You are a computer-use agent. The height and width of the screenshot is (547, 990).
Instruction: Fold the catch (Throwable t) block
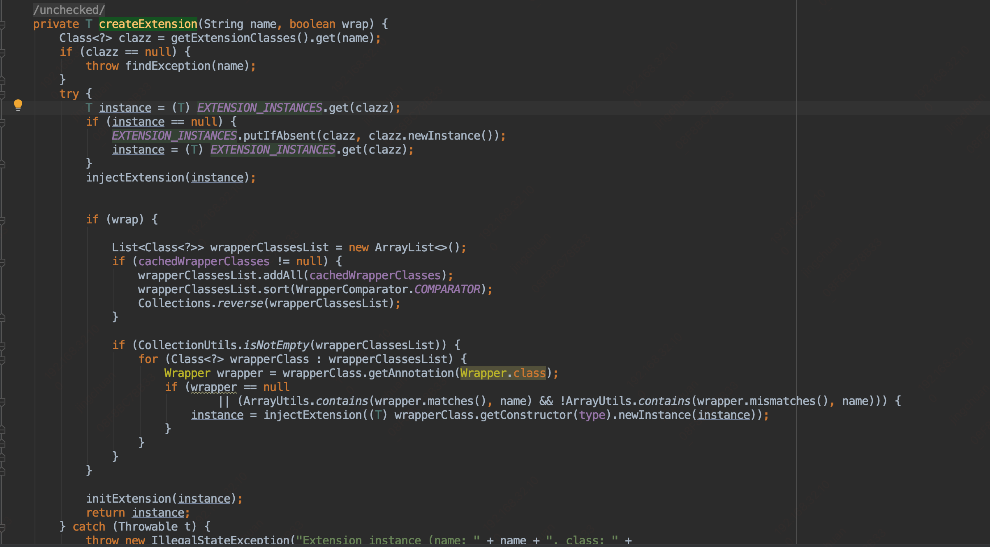(x=2, y=527)
